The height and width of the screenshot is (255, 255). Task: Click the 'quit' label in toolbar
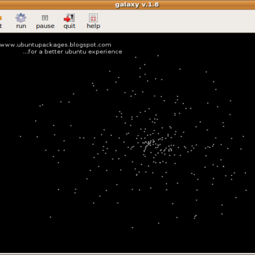(x=69, y=26)
